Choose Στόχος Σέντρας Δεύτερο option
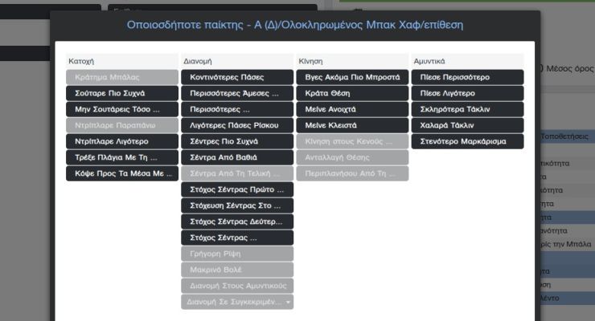This screenshot has height=321, width=595. click(237, 221)
